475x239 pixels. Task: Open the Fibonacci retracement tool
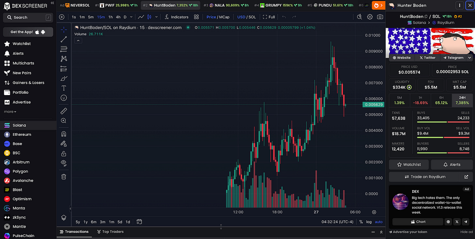pos(64,49)
